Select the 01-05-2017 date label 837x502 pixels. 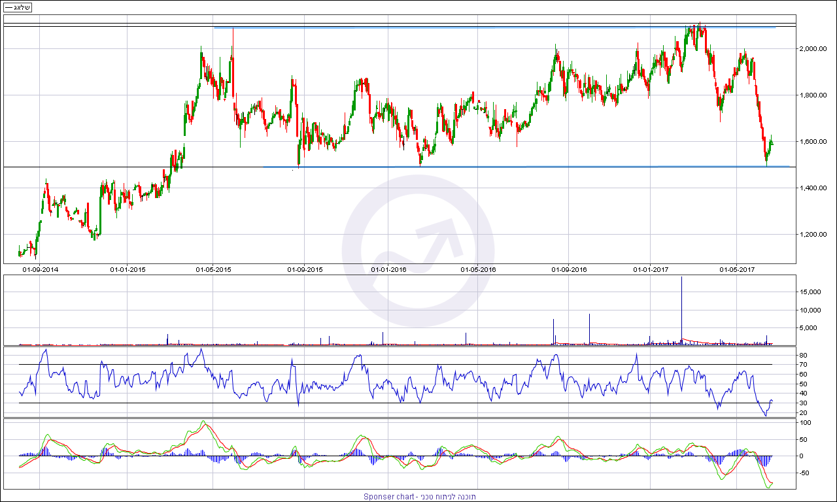point(737,269)
